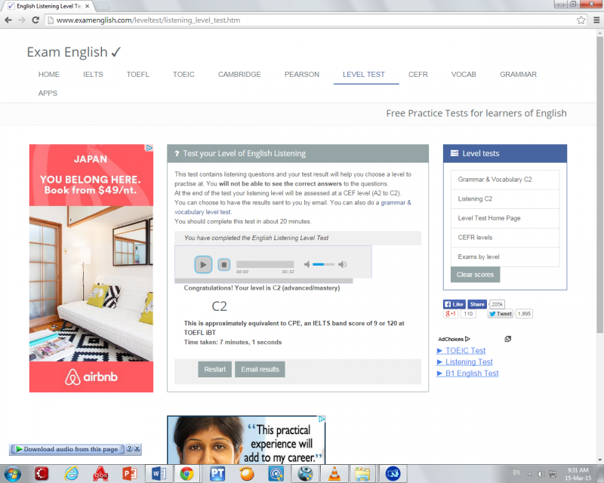Viewport: 604px width, 483px height.
Task: Open the PT app in the taskbar
Action: [217, 473]
